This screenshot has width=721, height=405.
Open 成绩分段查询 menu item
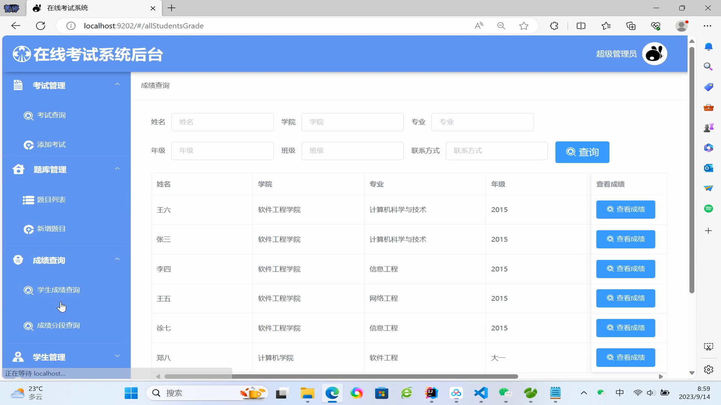pyautogui.click(x=58, y=325)
